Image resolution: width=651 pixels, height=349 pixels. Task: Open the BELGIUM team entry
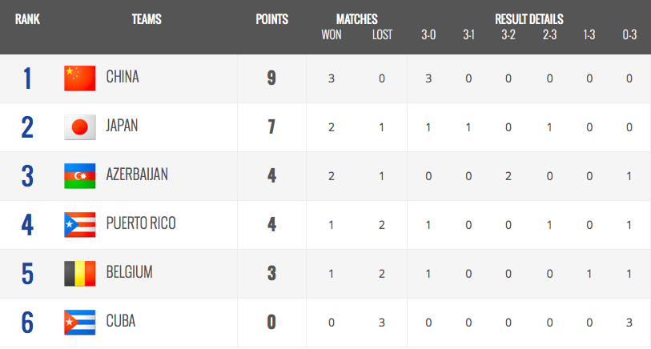129,272
